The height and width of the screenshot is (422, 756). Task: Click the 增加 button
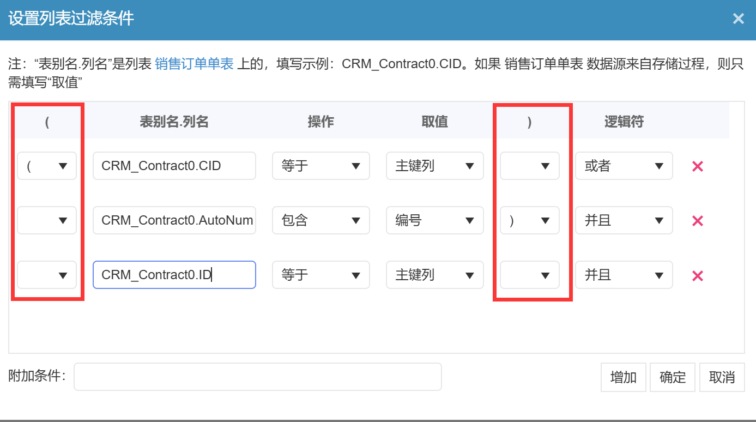[x=623, y=377]
